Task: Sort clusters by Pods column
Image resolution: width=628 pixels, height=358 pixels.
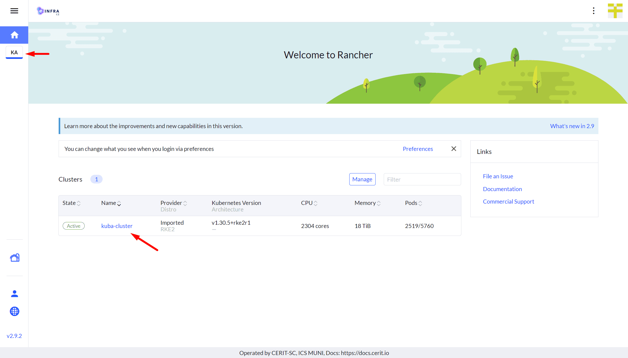Action: click(x=413, y=203)
